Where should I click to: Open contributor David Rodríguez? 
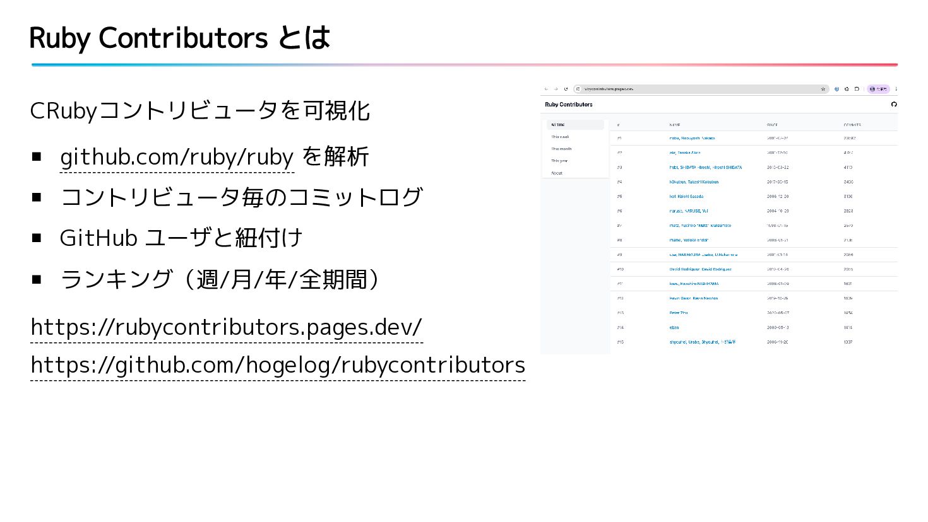tap(701, 269)
